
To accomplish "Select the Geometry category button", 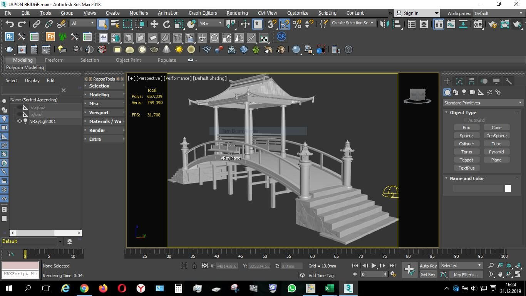I will coord(447,92).
